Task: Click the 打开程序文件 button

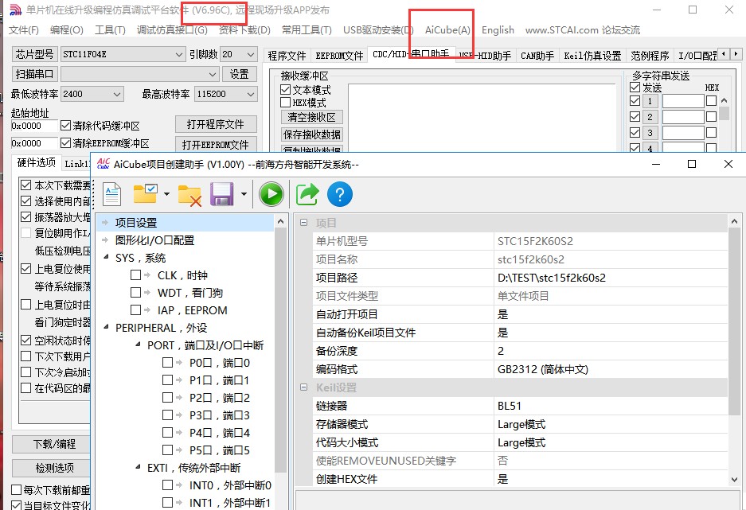Action: (x=216, y=125)
